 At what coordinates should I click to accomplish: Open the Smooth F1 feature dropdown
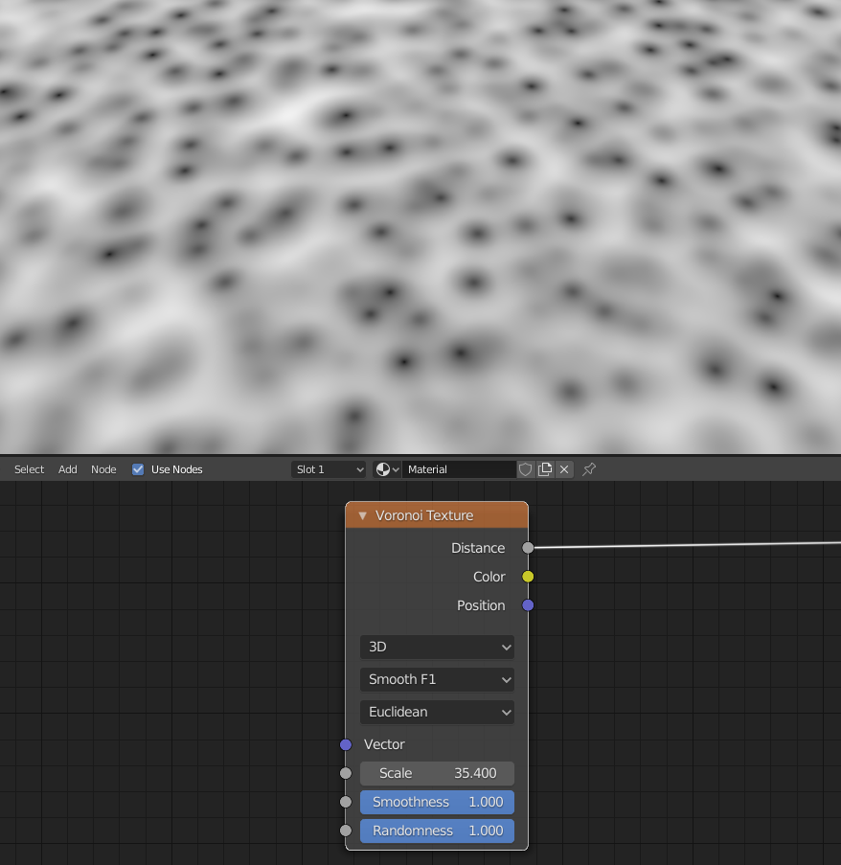point(437,679)
